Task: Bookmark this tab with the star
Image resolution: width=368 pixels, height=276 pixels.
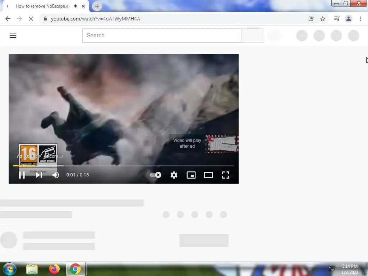Action: click(x=323, y=19)
